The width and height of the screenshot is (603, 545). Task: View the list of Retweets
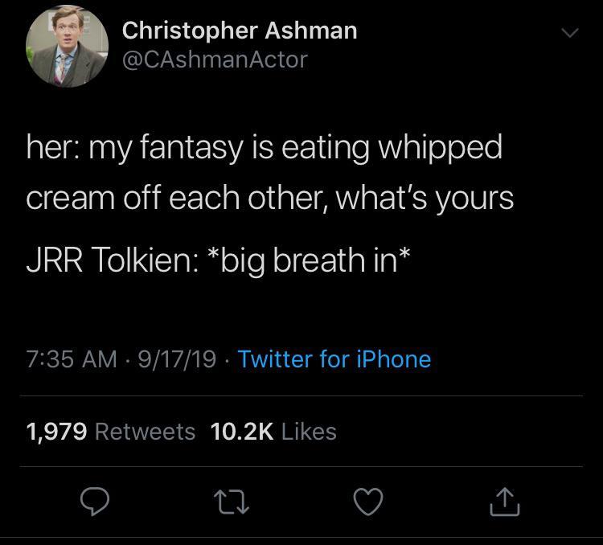point(145,432)
